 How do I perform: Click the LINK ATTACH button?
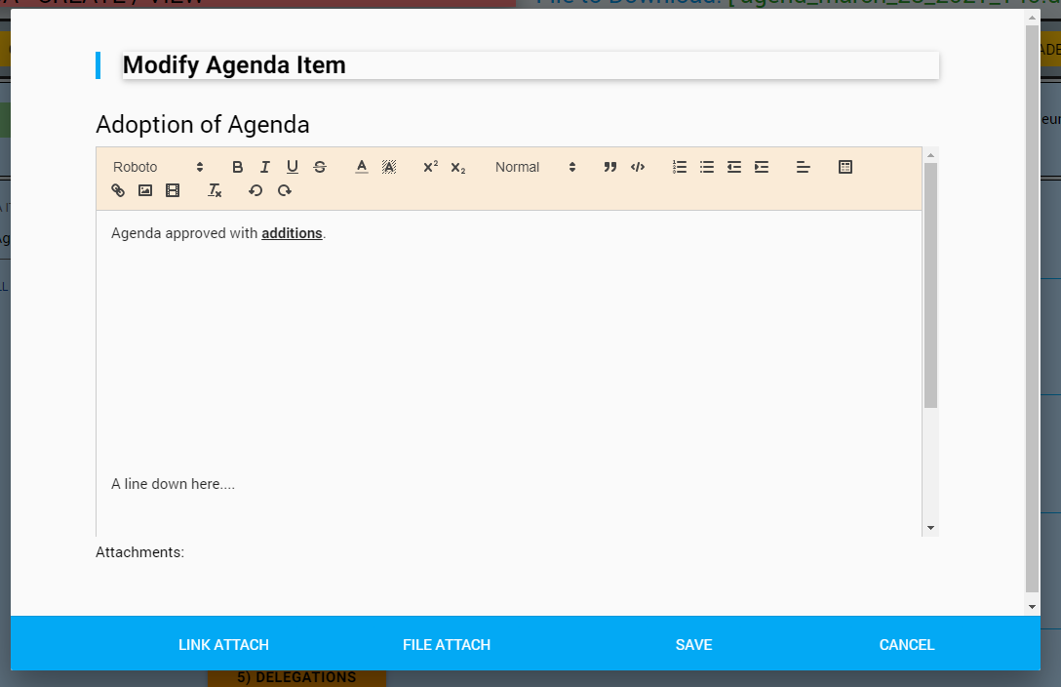tap(224, 645)
